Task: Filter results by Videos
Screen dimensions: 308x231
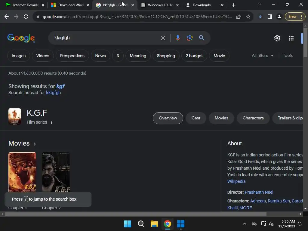Action: tap(43, 56)
